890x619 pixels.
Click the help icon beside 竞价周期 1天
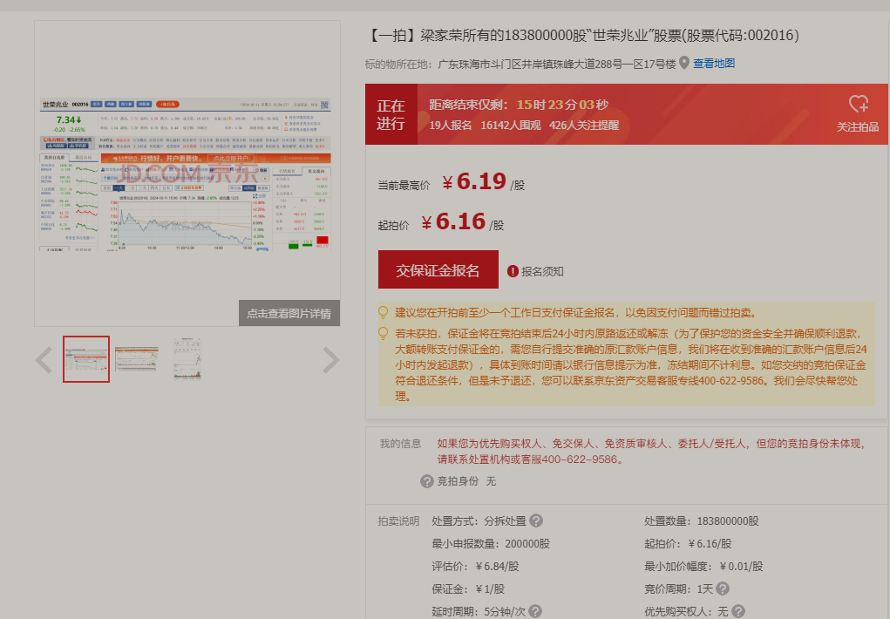coord(723,588)
